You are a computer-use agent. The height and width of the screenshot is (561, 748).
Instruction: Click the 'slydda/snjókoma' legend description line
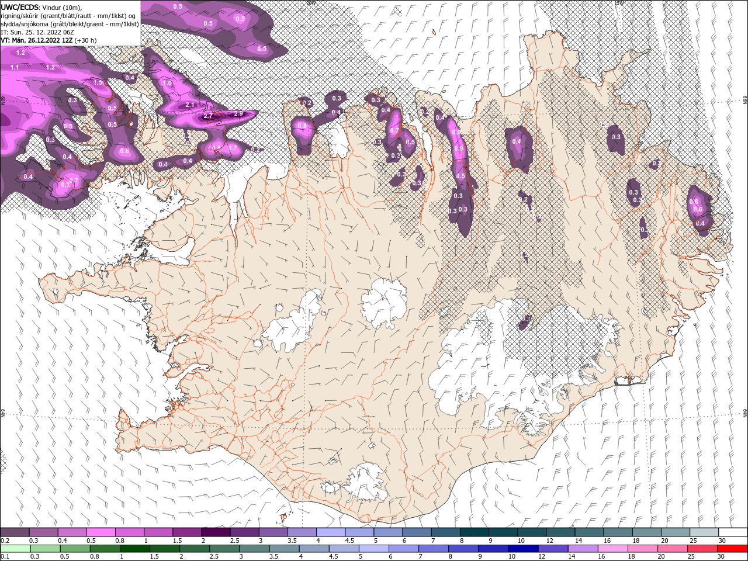click(x=70, y=24)
